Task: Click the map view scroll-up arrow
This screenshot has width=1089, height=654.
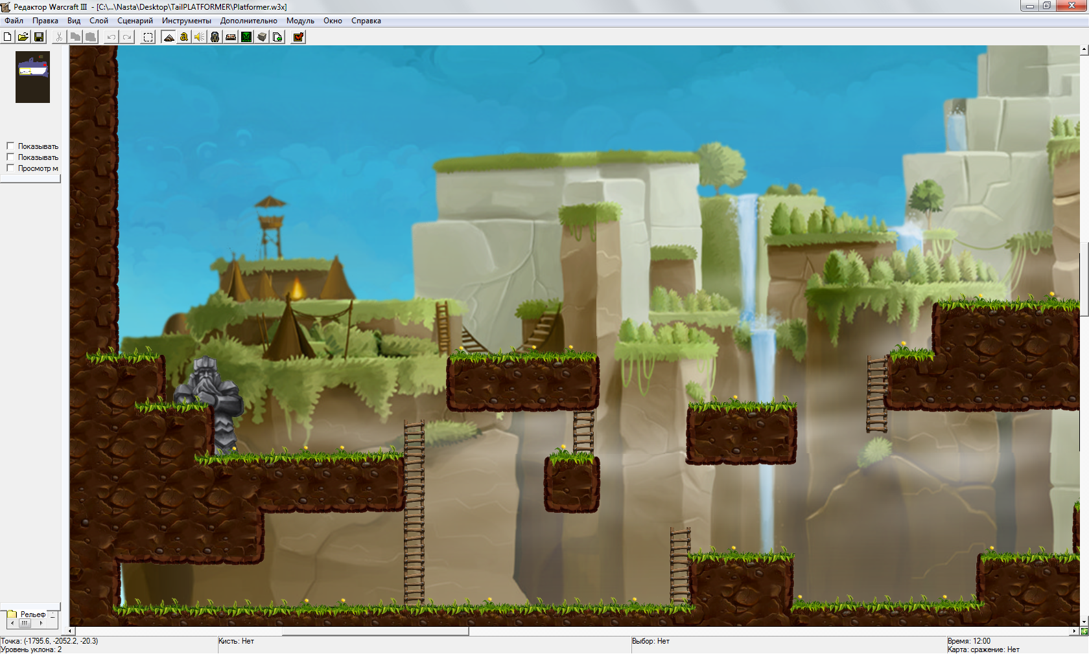Action: 1084,49
